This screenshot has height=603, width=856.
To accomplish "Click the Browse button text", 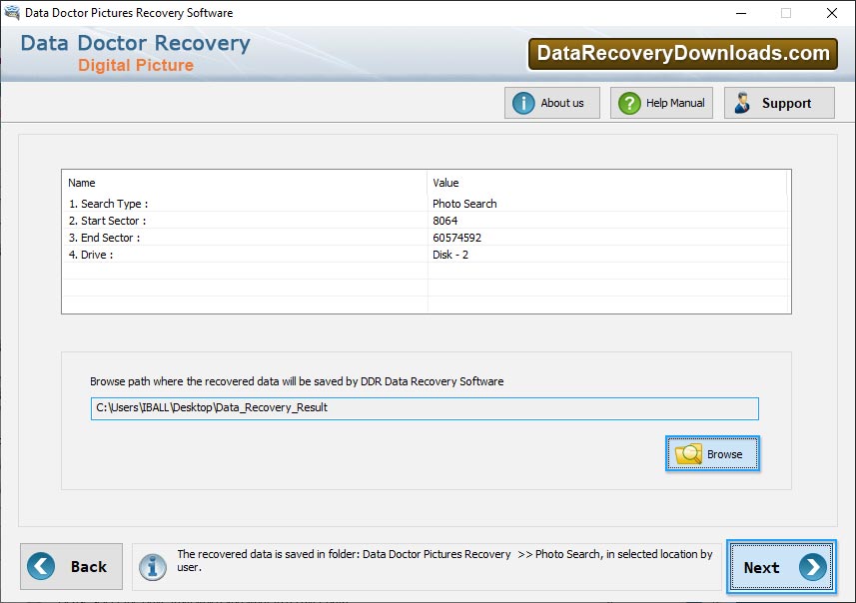I will pos(724,454).
